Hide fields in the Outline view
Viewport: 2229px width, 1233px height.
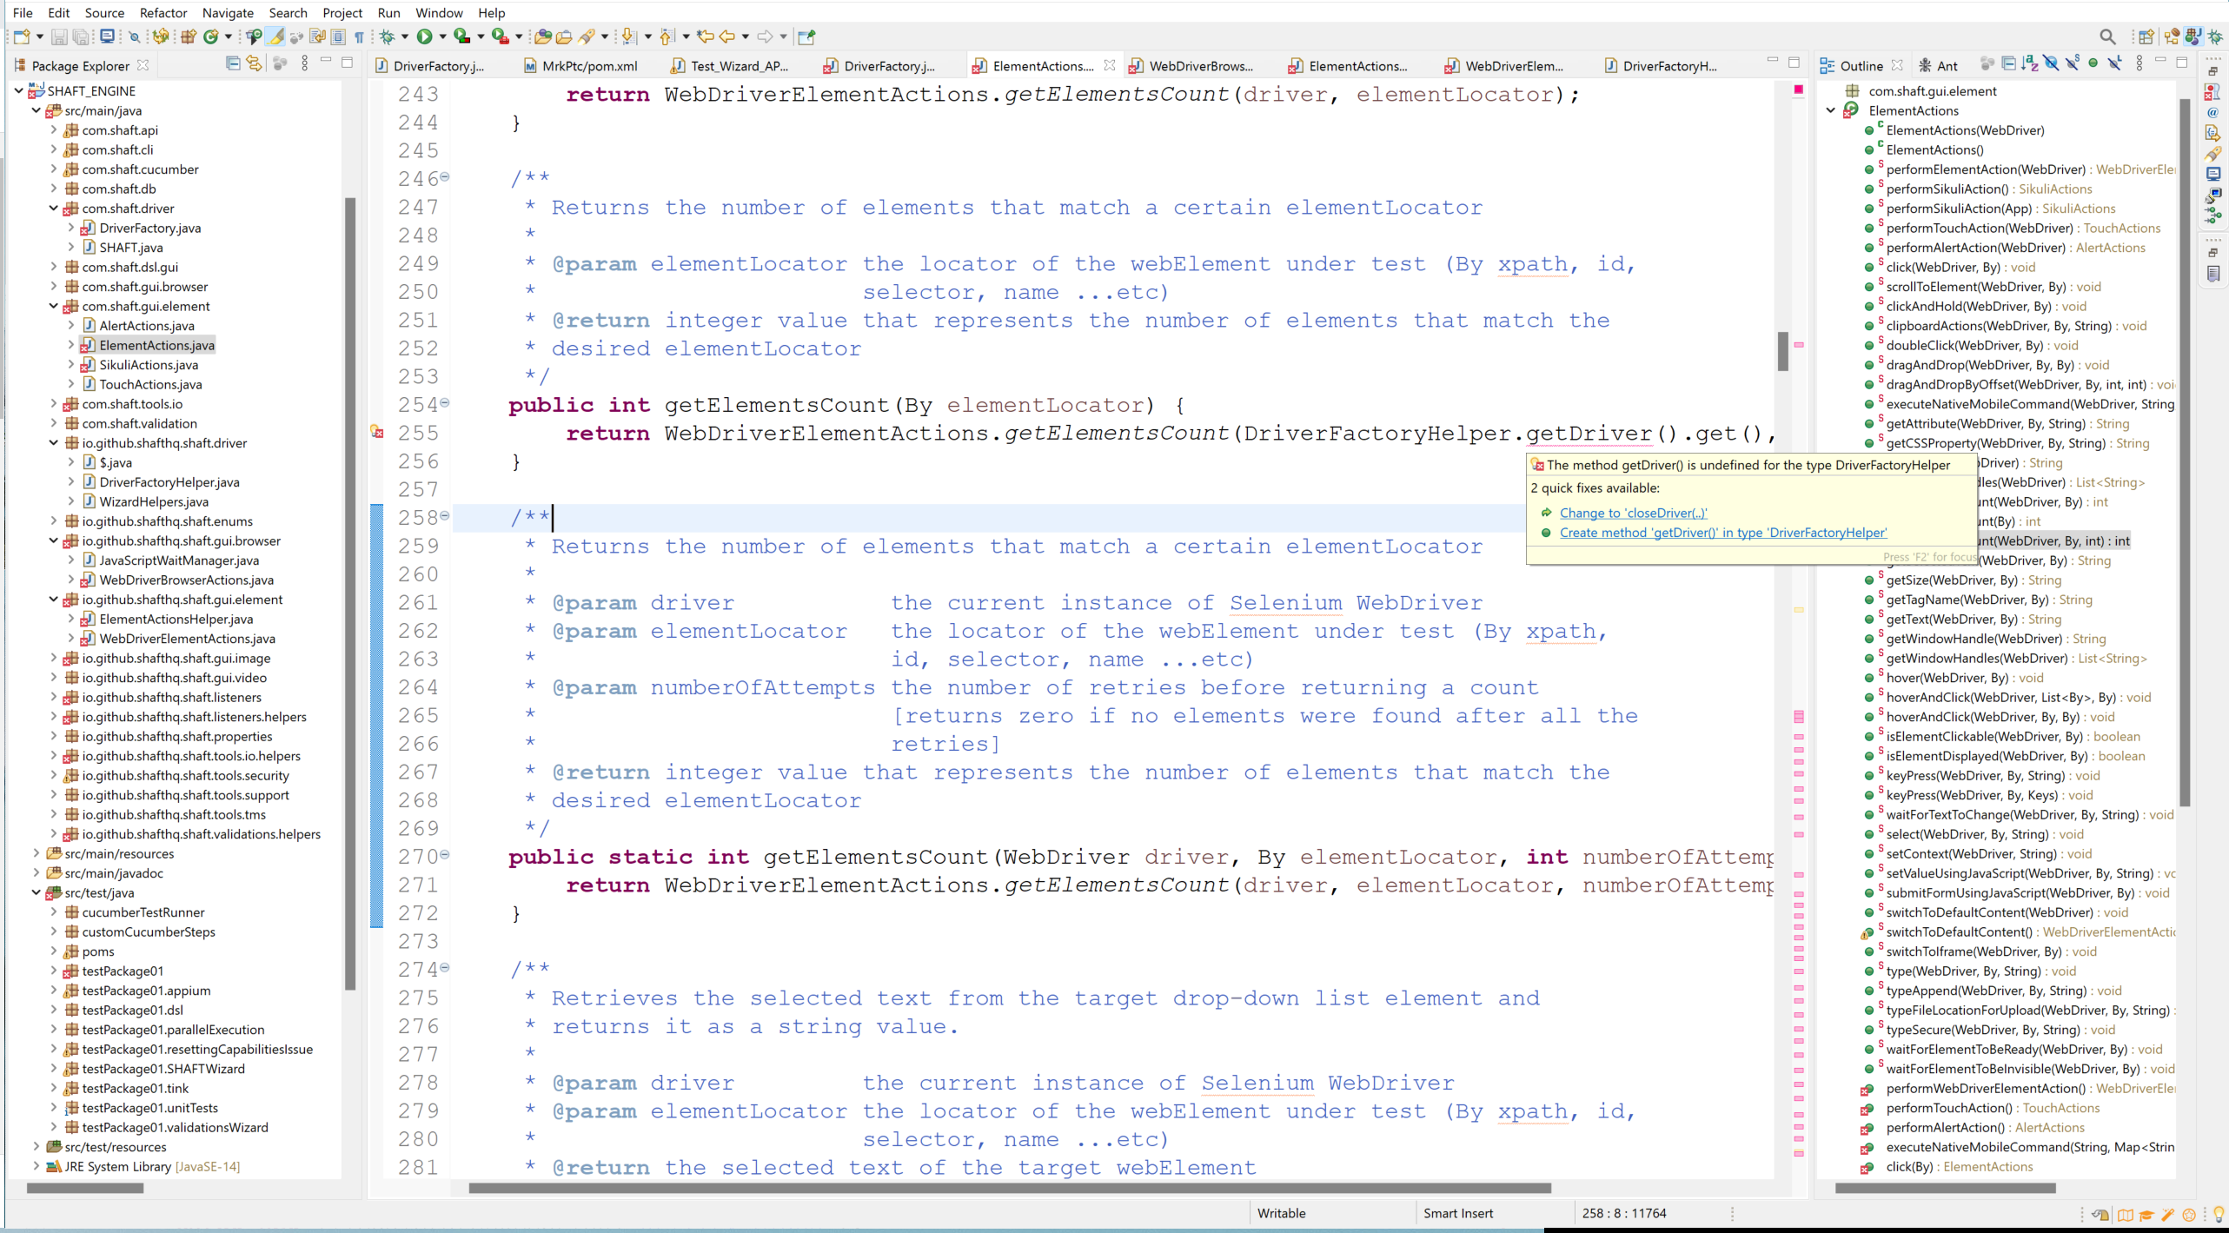point(2052,63)
